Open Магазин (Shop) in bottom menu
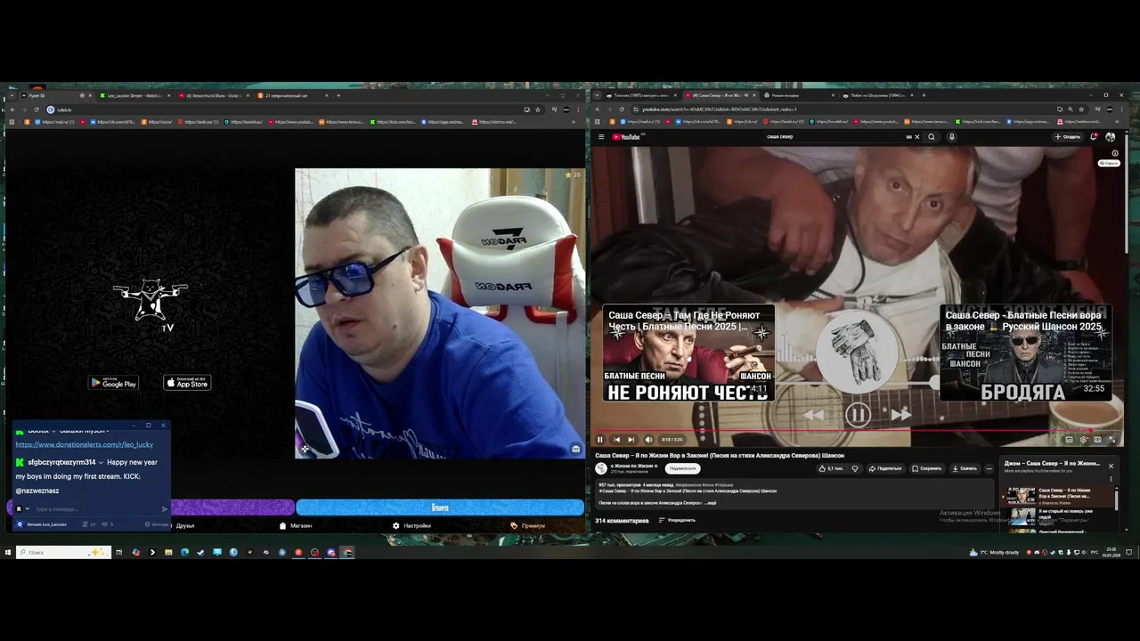 tap(296, 525)
